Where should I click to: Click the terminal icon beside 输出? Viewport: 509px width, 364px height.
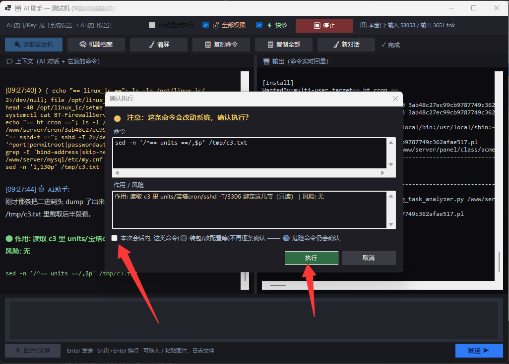(266, 61)
